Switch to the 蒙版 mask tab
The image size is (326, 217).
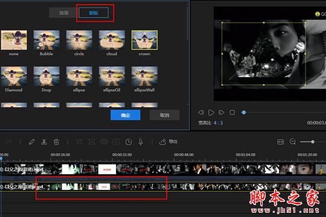(94, 13)
